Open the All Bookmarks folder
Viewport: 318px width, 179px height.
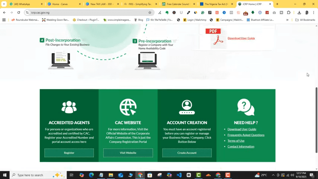point(305,20)
